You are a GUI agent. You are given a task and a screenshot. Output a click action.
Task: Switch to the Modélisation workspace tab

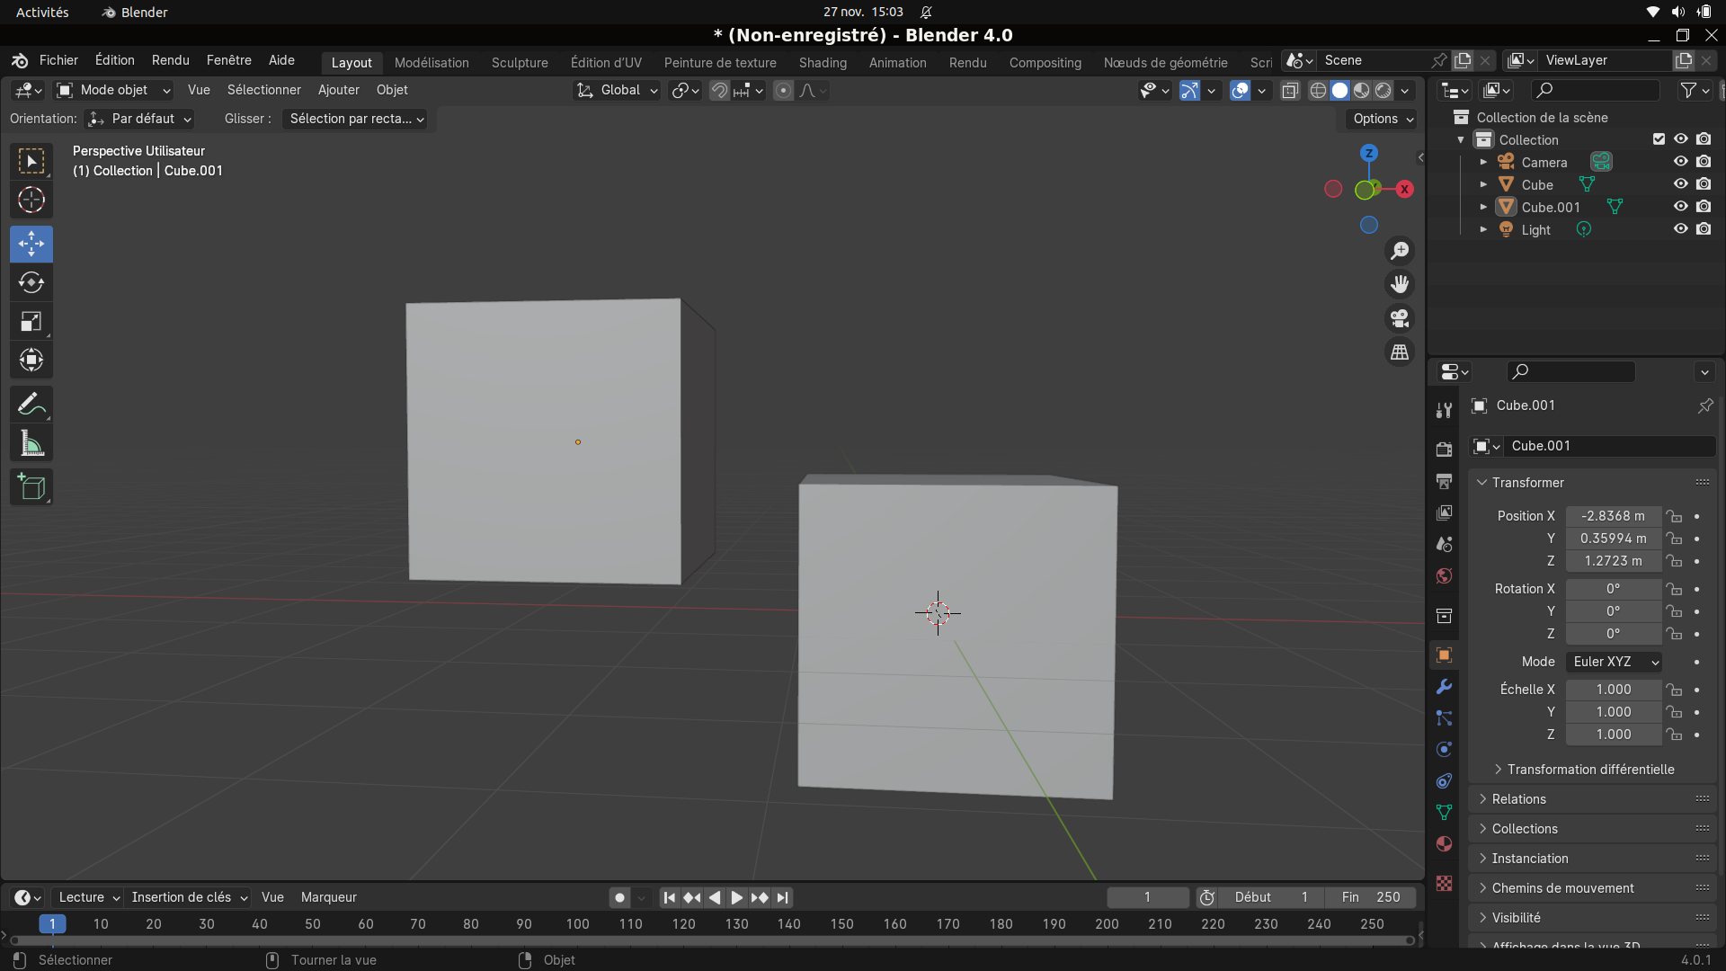click(x=431, y=63)
